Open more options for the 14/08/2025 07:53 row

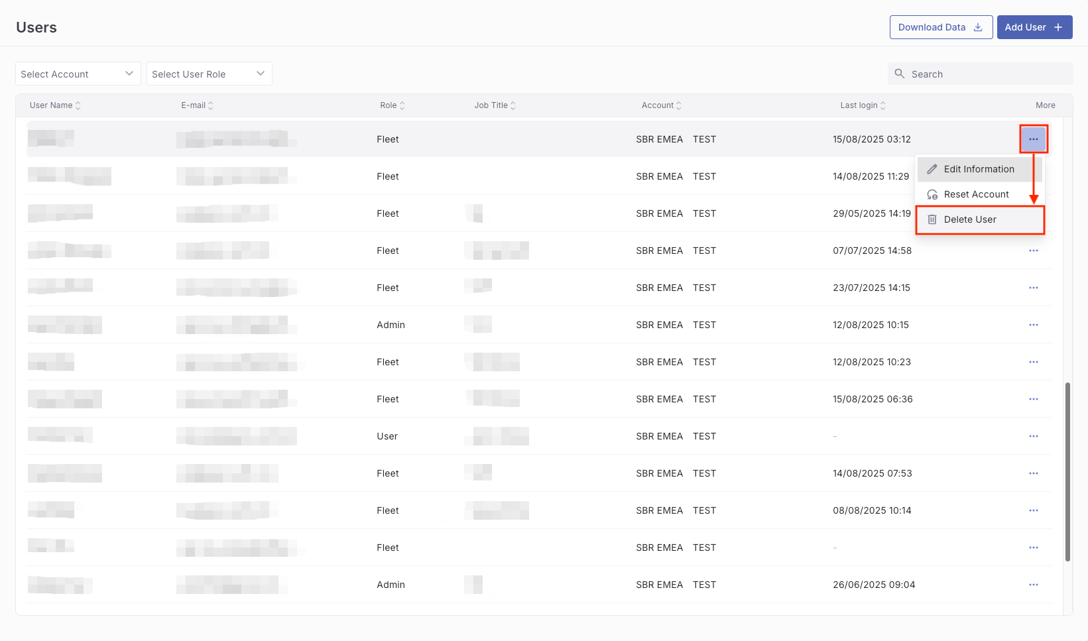[1034, 473]
